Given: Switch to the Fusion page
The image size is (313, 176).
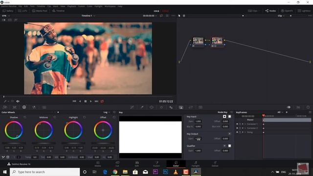Looking at the screenshot, I should [156, 164].
